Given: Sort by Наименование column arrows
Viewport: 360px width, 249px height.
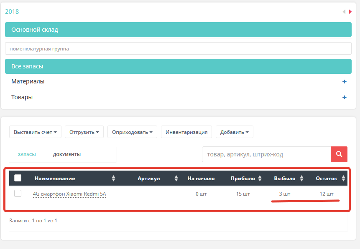Looking at the screenshot, I should tap(113, 179).
